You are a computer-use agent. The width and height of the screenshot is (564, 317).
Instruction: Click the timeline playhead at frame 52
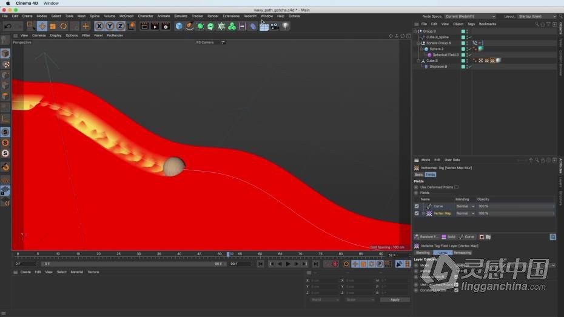pos(228,254)
